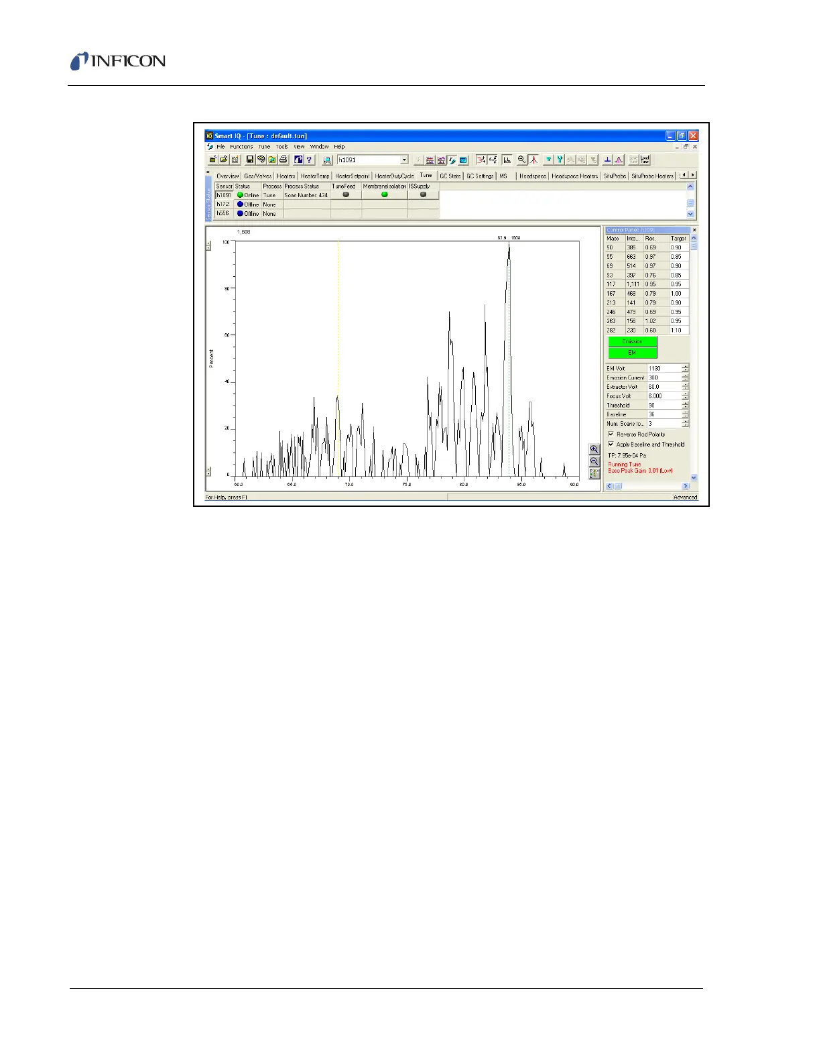The height and width of the screenshot is (1062, 819).
Task: Click the spectrum bar chart toolbar icon
Action: point(507,160)
